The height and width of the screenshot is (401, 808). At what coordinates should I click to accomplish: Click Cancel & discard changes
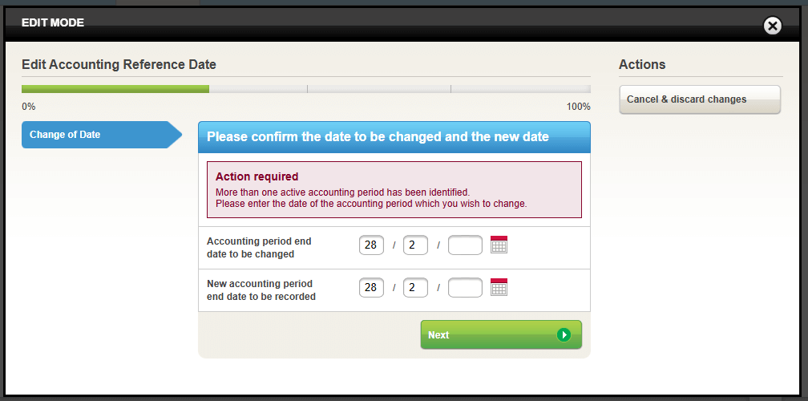(699, 99)
